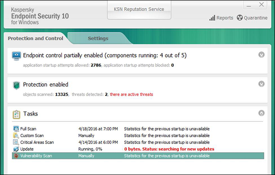Viewport: 275px width, 175px height.
Task: Click the Custom Scan Manually schedule text
Action: (86, 136)
